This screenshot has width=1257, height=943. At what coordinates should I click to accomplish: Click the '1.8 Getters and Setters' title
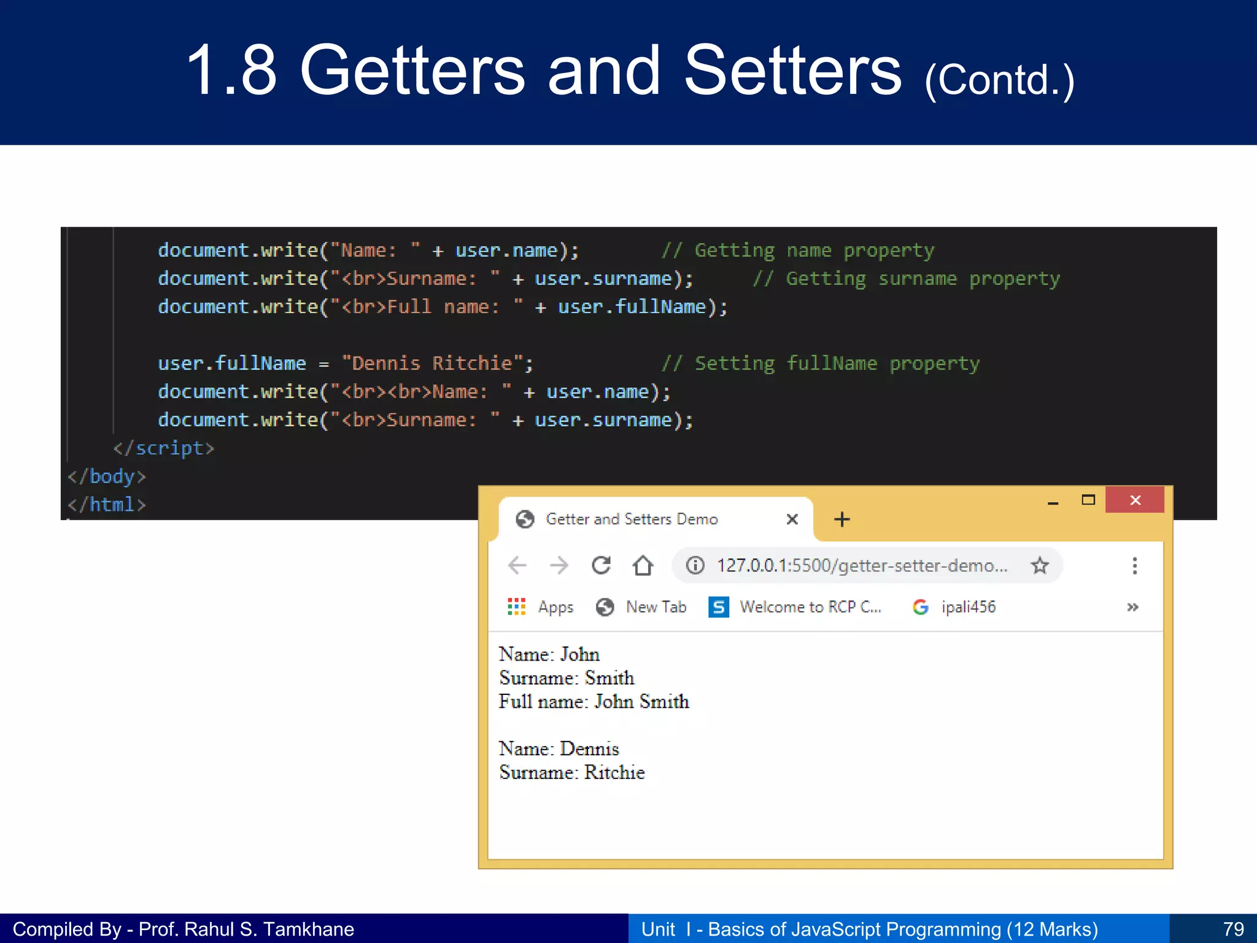click(544, 70)
